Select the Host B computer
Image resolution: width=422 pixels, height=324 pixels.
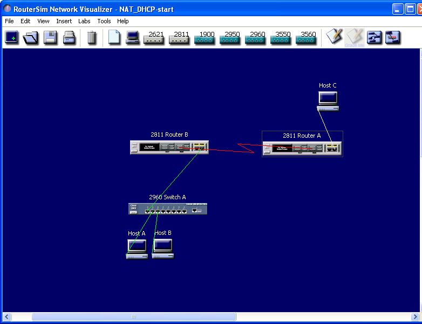[163, 249]
